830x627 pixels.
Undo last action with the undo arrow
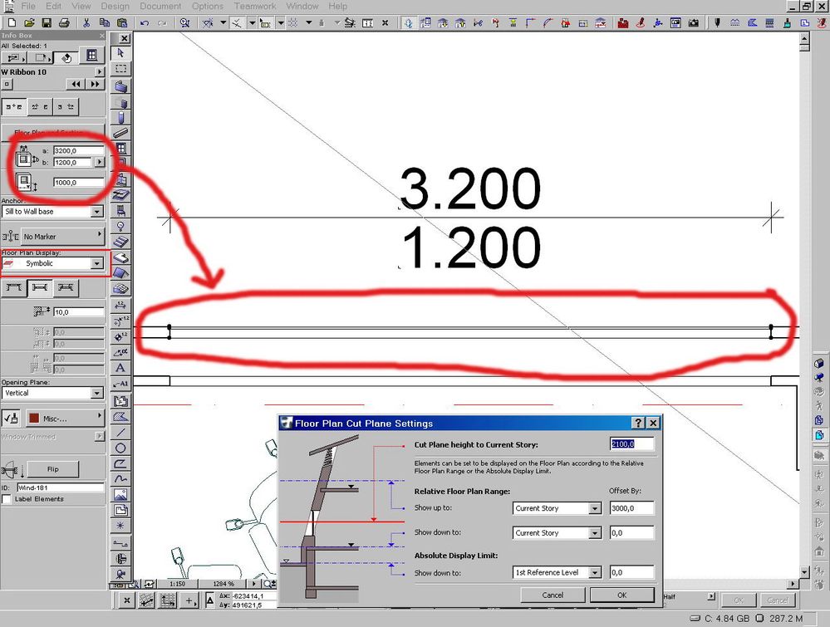[x=145, y=22]
